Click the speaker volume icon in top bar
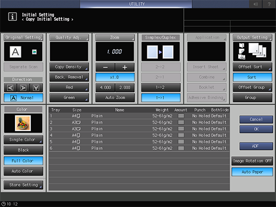This screenshot has width=276, height=207. [x=256, y=4]
